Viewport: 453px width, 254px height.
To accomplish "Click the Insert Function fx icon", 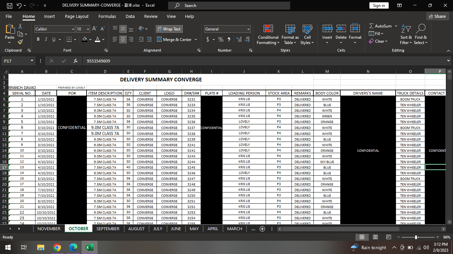I will coord(76,61).
